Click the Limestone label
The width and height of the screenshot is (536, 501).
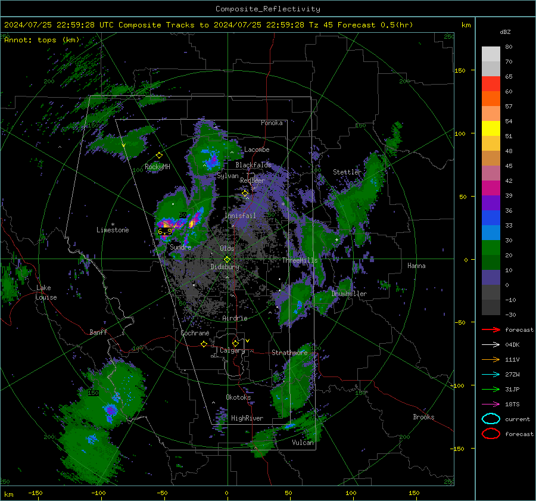(113, 230)
